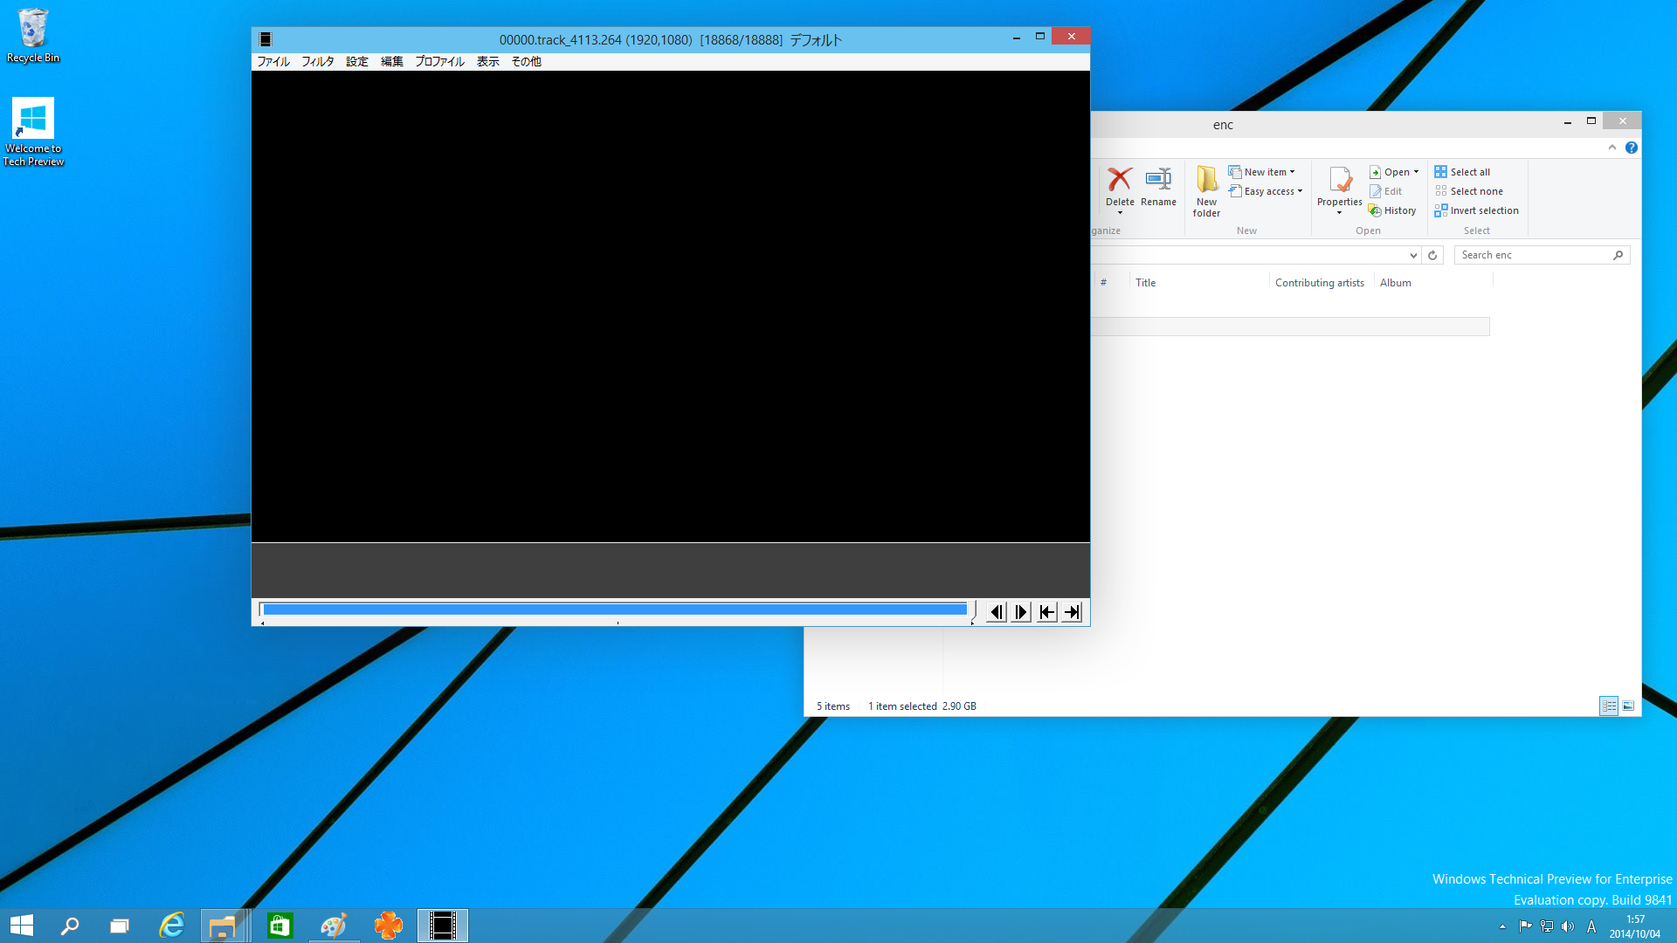Click Invert selection in the ribbon

[1476, 210]
